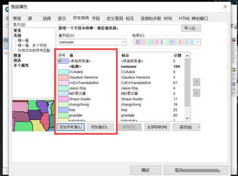Expand the 高级 button arrow menu
This screenshot has height=176, width=238.
tap(199, 127)
